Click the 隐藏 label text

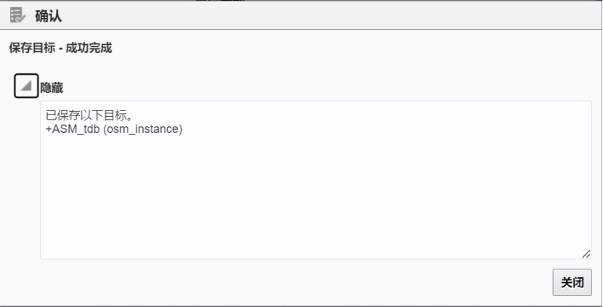point(52,88)
